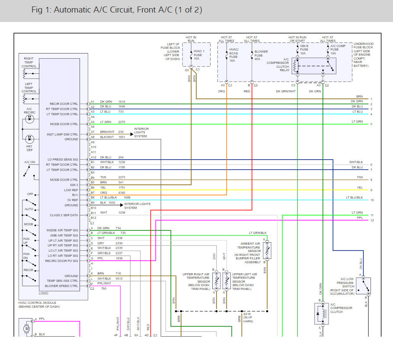Click the 5V REF pin label
The height and width of the screenshot is (347, 393).
[x=73, y=200]
